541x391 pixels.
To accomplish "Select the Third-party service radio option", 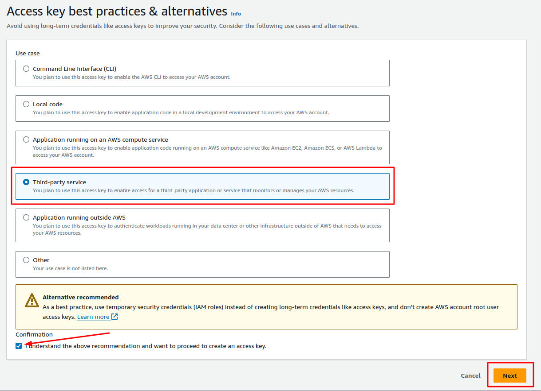I will point(26,182).
